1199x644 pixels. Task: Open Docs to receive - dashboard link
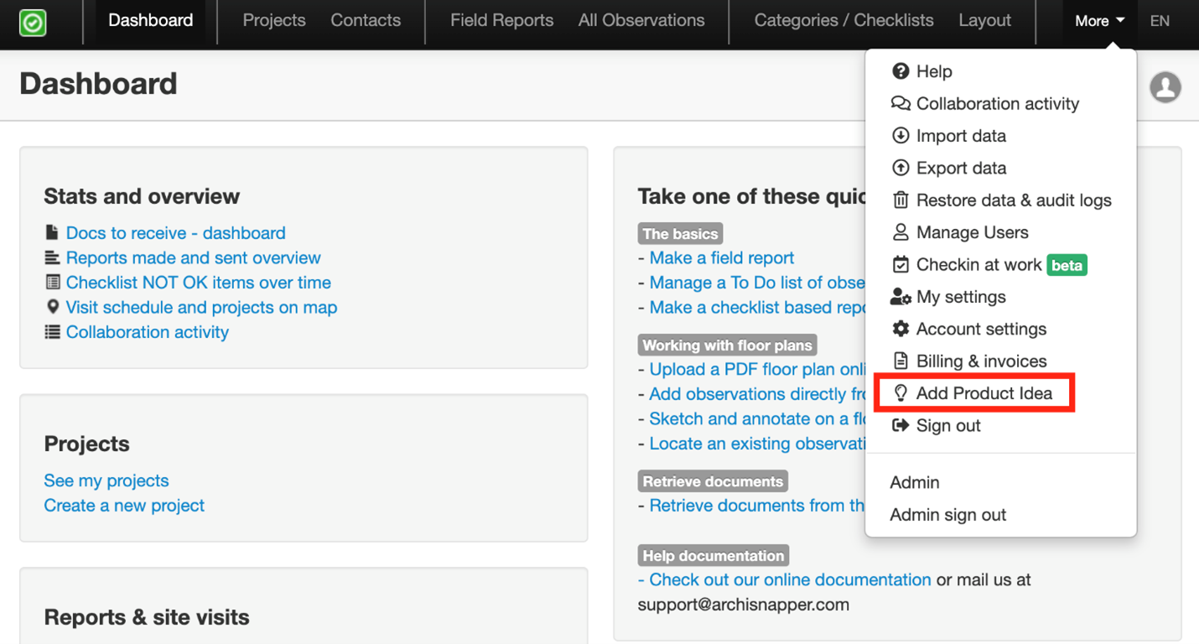click(x=175, y=233)
